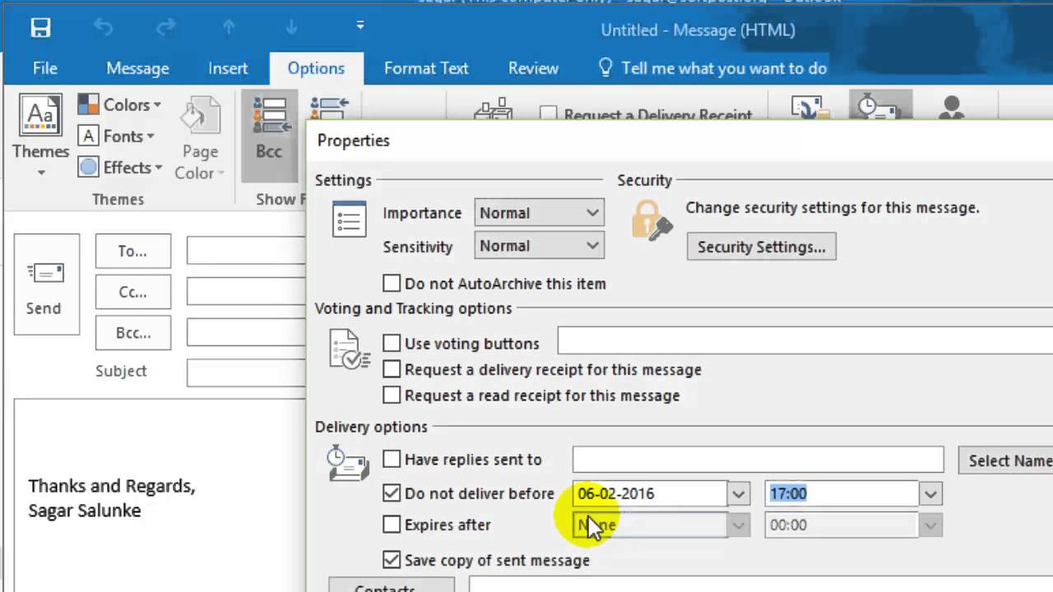Screen dimensions: 1053x592
Task: Click the Subject input field
Action: pyautogui.click(x=246, y=372)
